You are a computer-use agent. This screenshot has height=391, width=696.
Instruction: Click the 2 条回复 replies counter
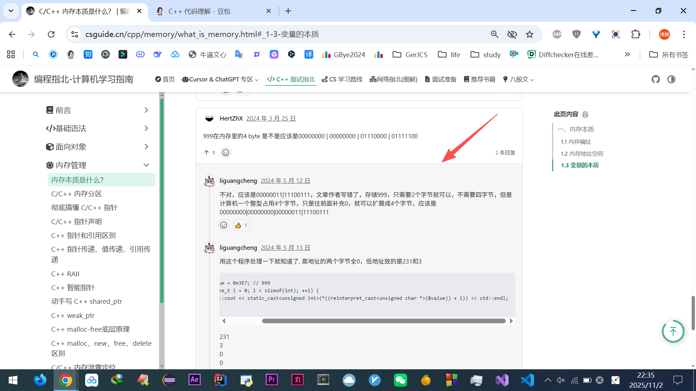click(x=505, y=153)
